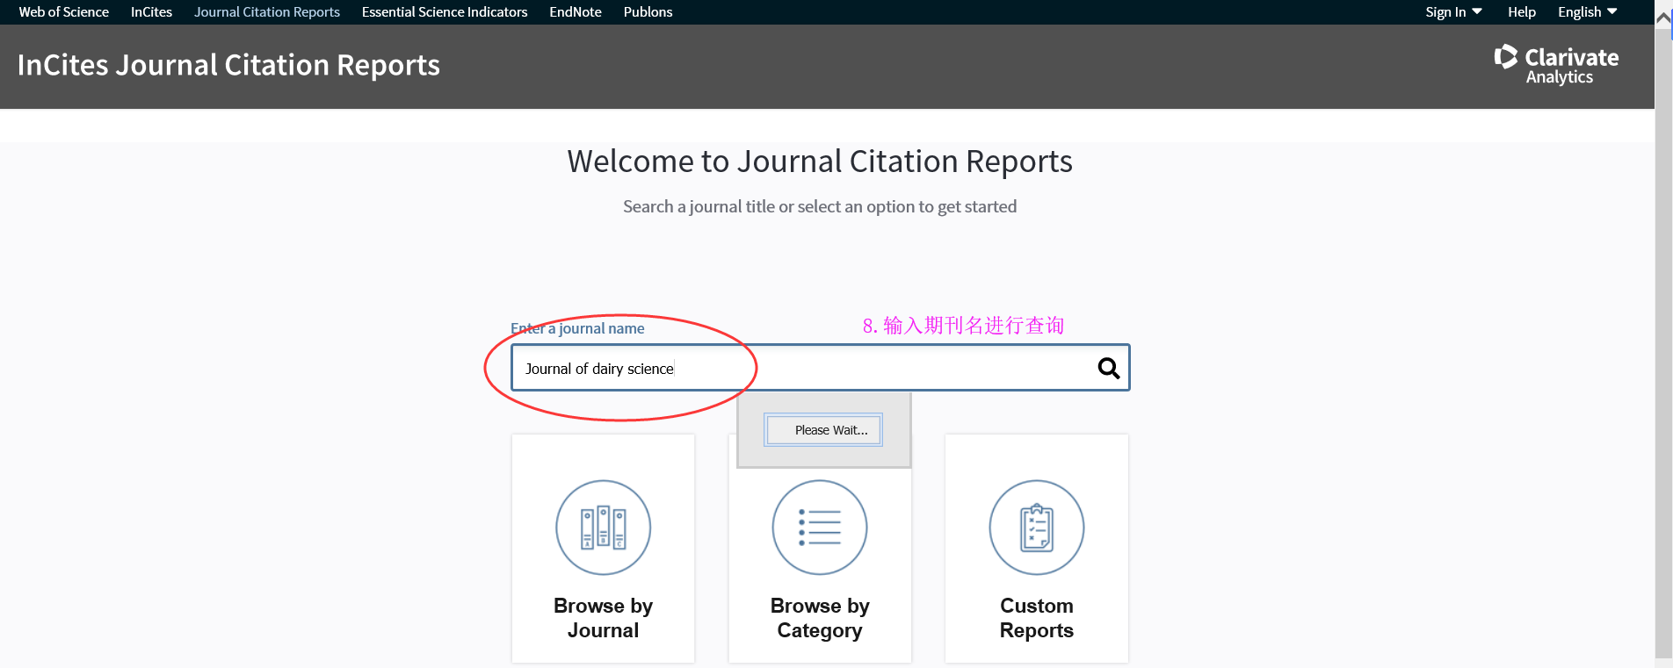Screen dimensions: 1673x668
Task: Click the Clarivate Analytics logo
Action: pyautogui.click(x=1556, y=65)
